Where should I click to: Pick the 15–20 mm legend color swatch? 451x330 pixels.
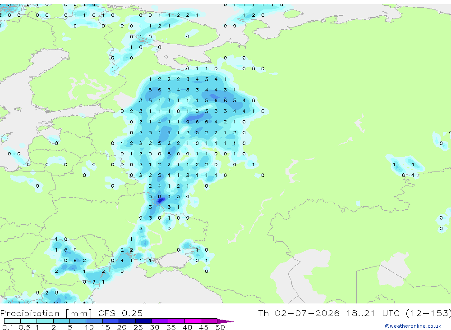tap(111, 321)
